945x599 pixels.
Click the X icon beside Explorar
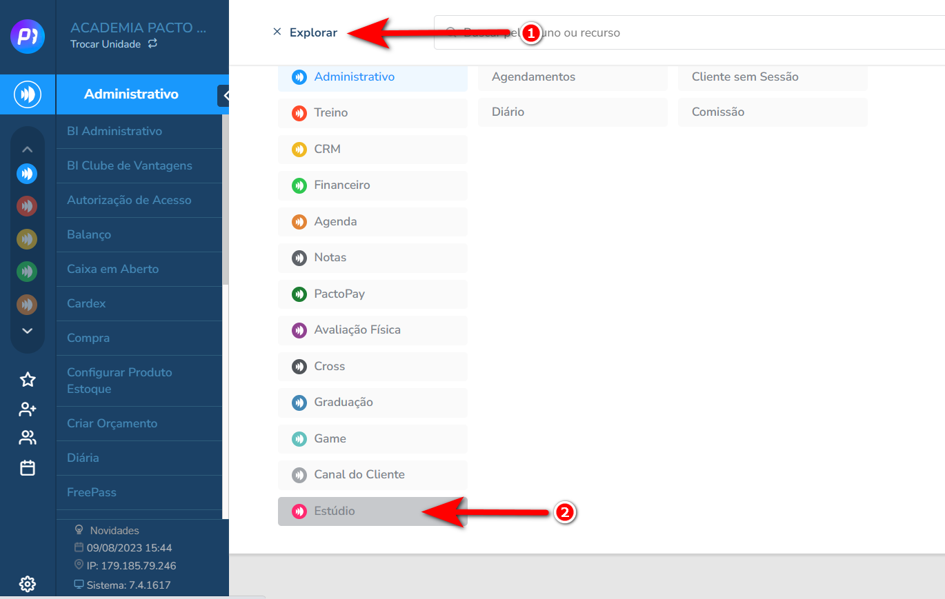click(x=277, y=32)
